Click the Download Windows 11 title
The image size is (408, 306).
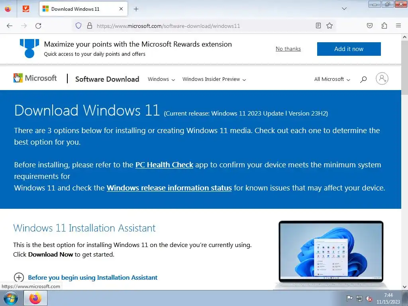(87, 110)
